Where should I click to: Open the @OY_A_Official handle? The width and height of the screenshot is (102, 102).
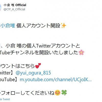[x=14, y=9]
